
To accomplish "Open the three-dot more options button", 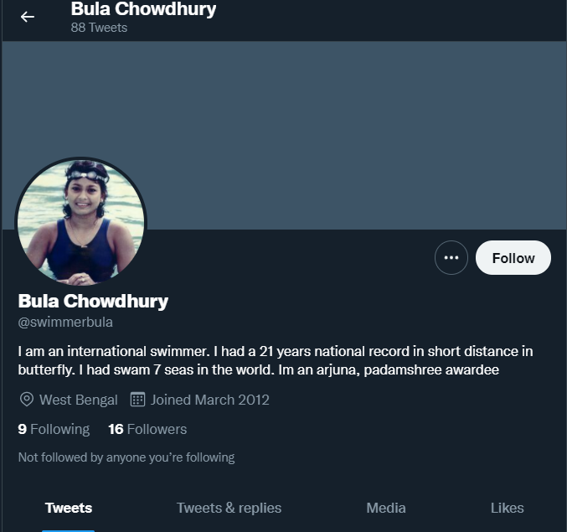I will pos(451,258).
